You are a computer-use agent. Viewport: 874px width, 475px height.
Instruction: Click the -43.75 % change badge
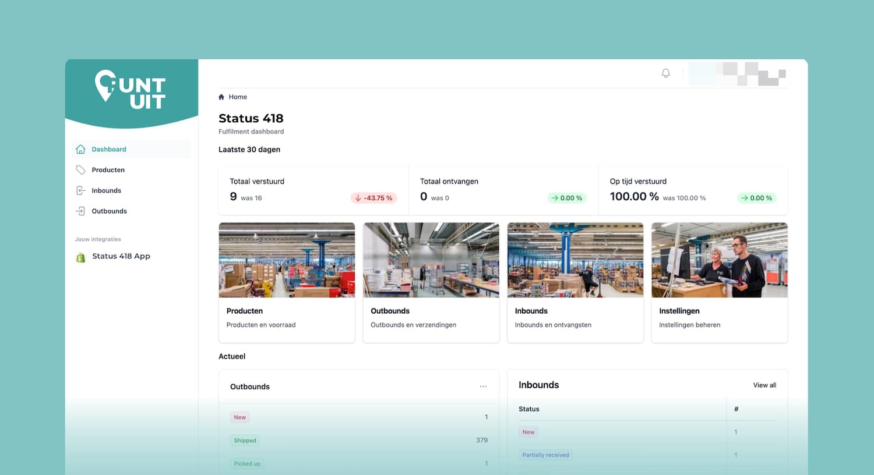pos(373,198)
